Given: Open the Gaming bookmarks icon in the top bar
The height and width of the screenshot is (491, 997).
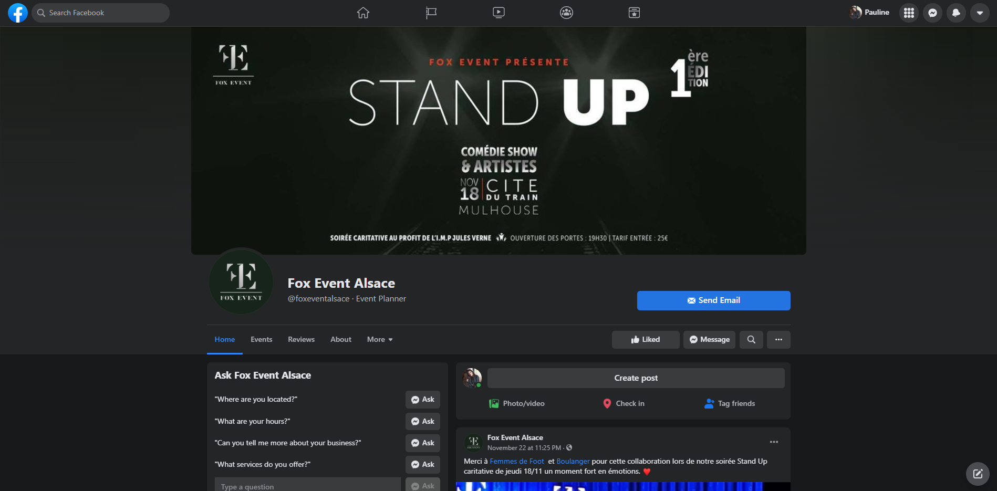Looking at the screenshot, I should point(634,13).
